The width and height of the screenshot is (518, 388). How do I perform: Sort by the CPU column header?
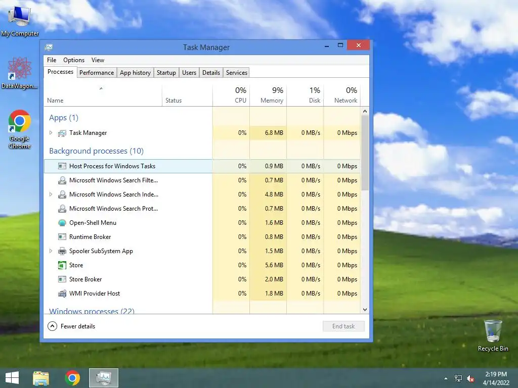pyautogui.click(x=231, y=95)
